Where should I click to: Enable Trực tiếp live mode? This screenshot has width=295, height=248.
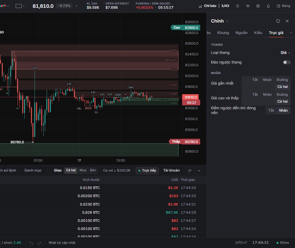click(x=147, y=170)
